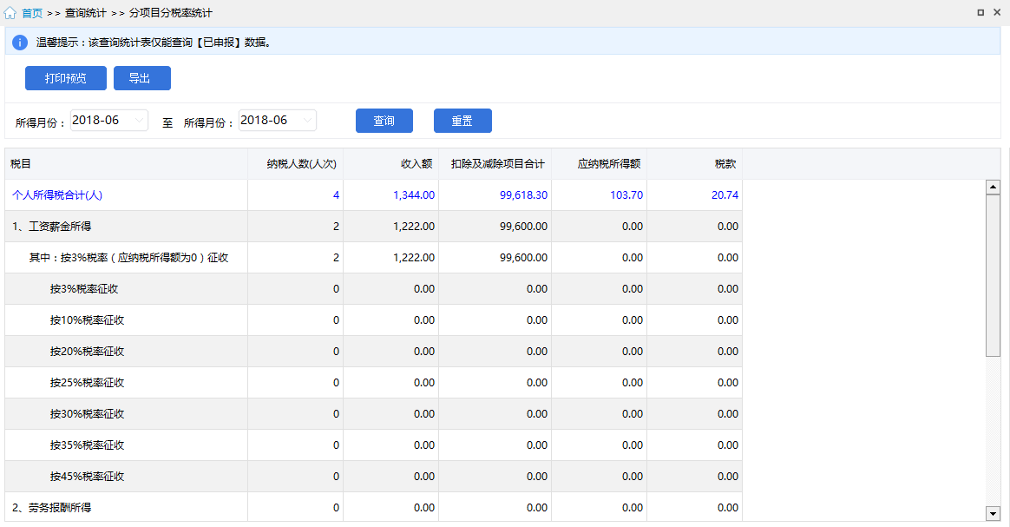Viewport: 1010px width, 527px height.
Task: Maximize the 分项目分税率统计 panel
Action: coord(980,12)
